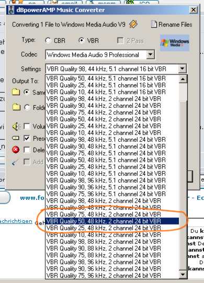Click the list scrollbar up arrow
Image resolution: width=204 pixels, height=283 pixels.
pyautogui.click(x=183, y=79)
